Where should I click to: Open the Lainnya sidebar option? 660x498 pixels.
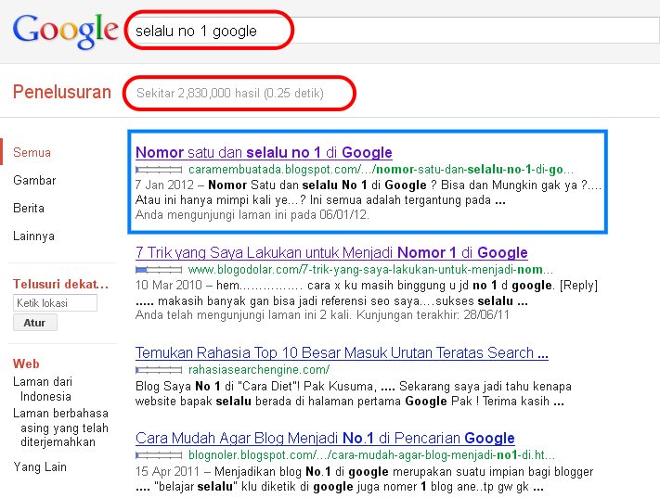click(33, 236)
